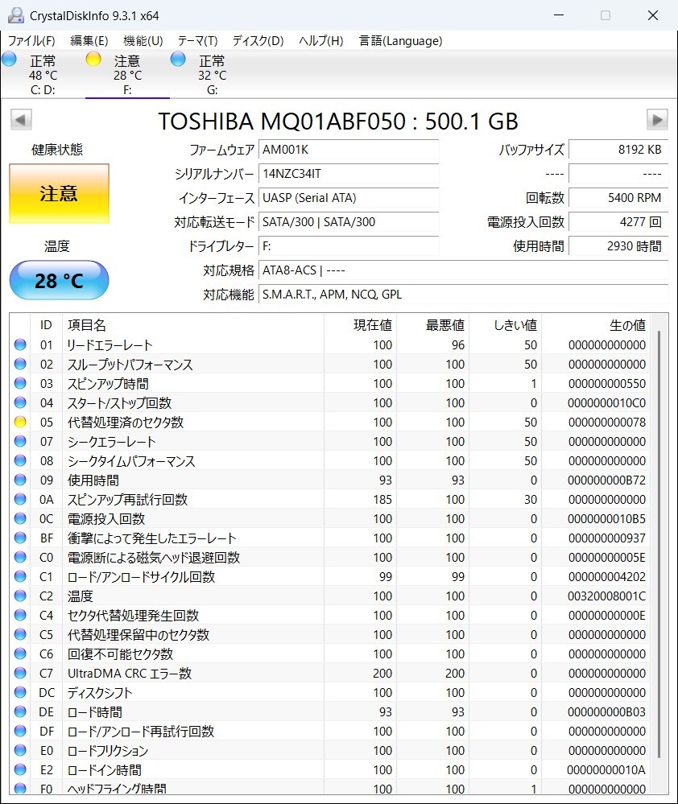Click status orb of row C5 代替処理保留中のセクタ数
The height and width of the screenshot is (804, 678).
click(x=20, y=634)
